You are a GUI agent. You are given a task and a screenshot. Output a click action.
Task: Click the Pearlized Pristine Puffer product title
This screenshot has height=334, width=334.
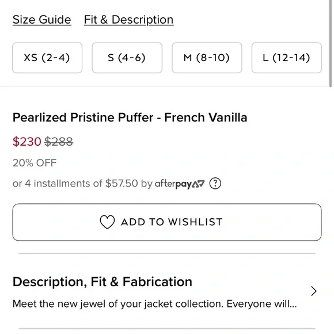(130, 117)
